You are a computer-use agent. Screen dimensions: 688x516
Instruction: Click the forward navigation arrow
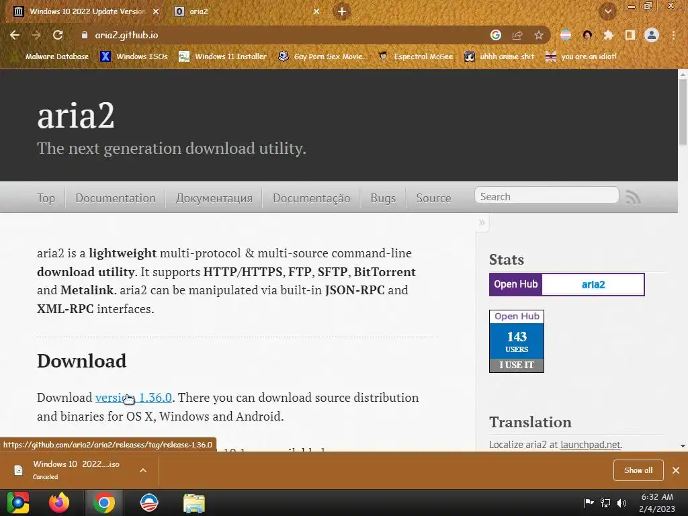coord(36,35)
